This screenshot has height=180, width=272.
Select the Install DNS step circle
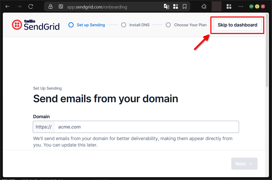123,25
